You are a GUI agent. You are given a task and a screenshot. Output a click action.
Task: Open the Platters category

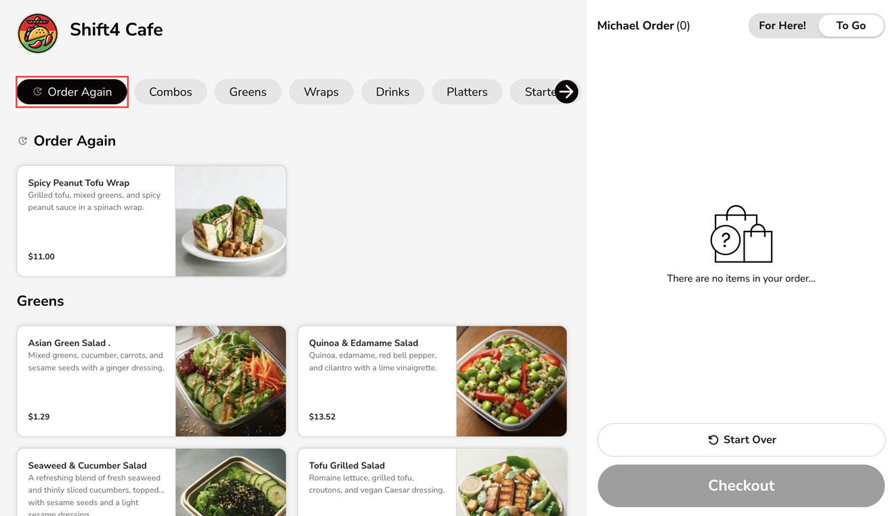coord(467,91)
